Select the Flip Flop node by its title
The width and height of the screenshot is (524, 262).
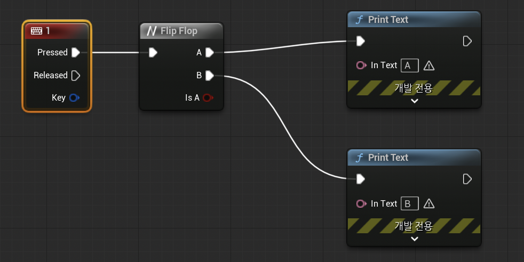(x=179, y=31)
